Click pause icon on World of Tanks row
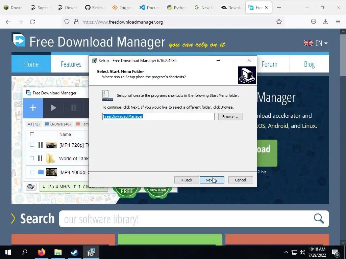The height and width of the screenshot is (259, 346). (40, 159)
